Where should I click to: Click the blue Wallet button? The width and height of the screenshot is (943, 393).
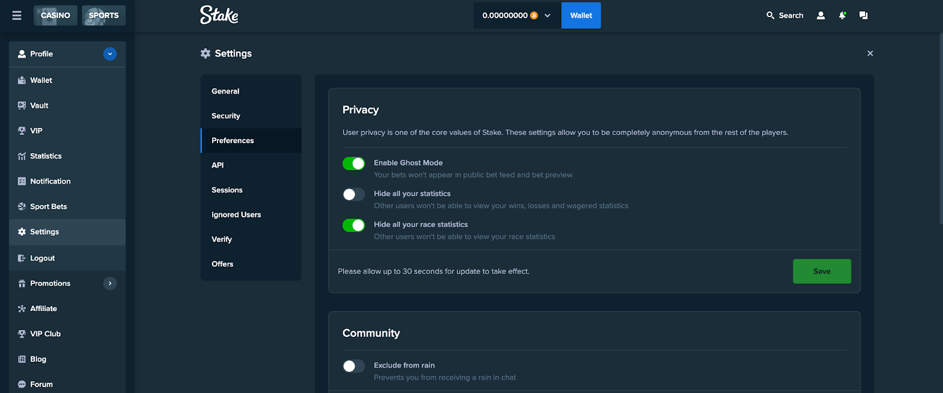pos(581,16)
